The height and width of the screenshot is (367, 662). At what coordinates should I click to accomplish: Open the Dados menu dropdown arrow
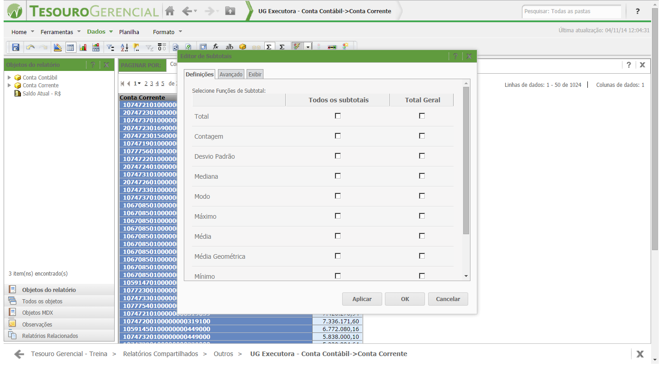pyautogui.click(x=111, y=32)
